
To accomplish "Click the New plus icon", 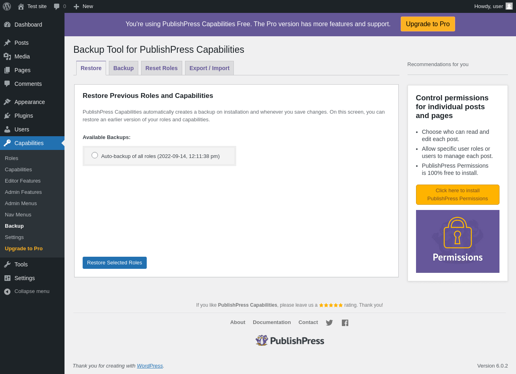I will pos(76,6).
